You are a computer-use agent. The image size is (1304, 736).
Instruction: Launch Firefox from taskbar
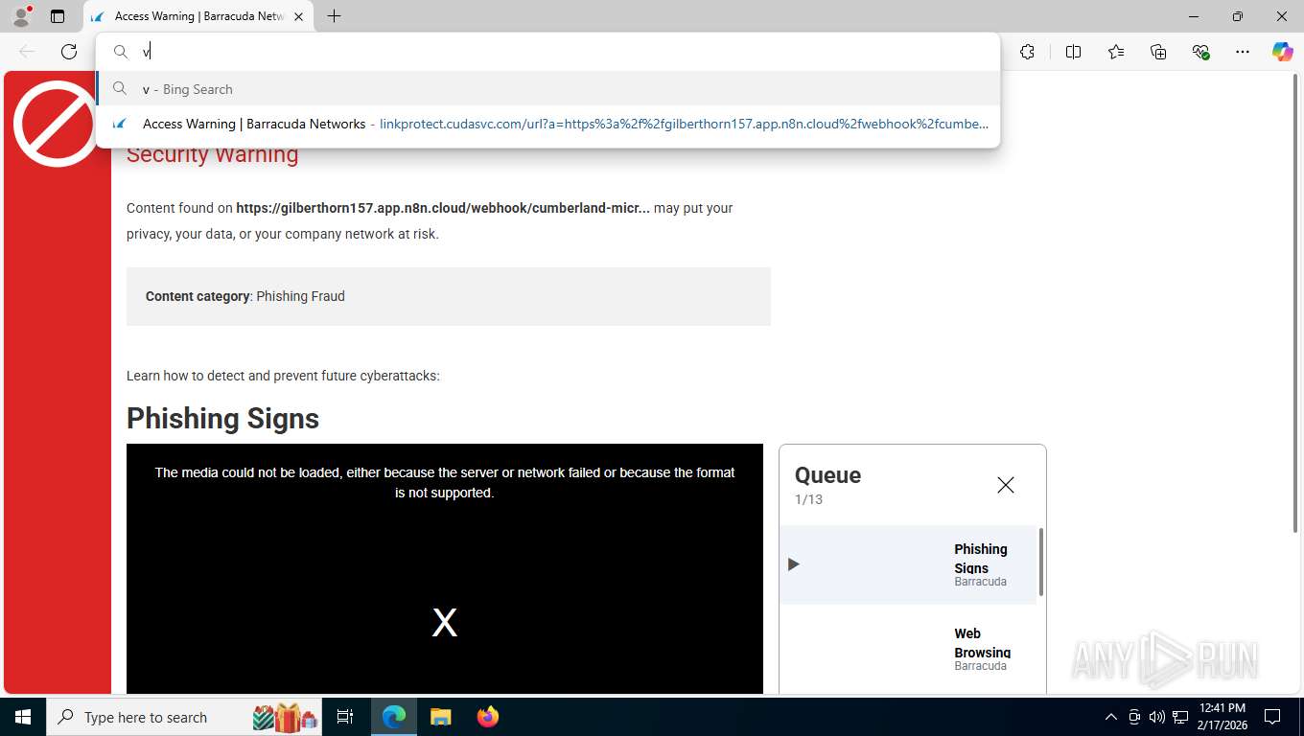[488, 717]
